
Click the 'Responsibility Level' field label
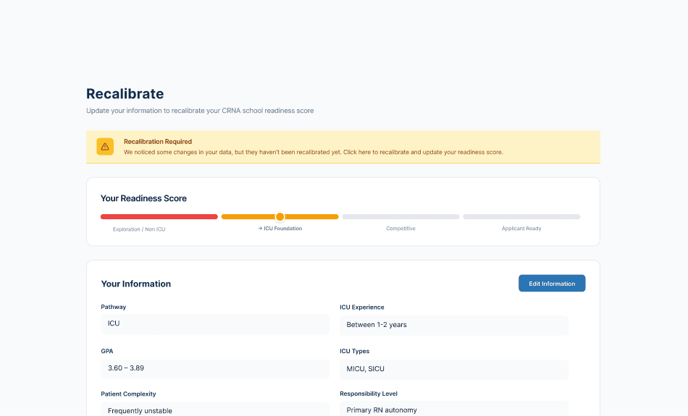[x=369, y=394]
